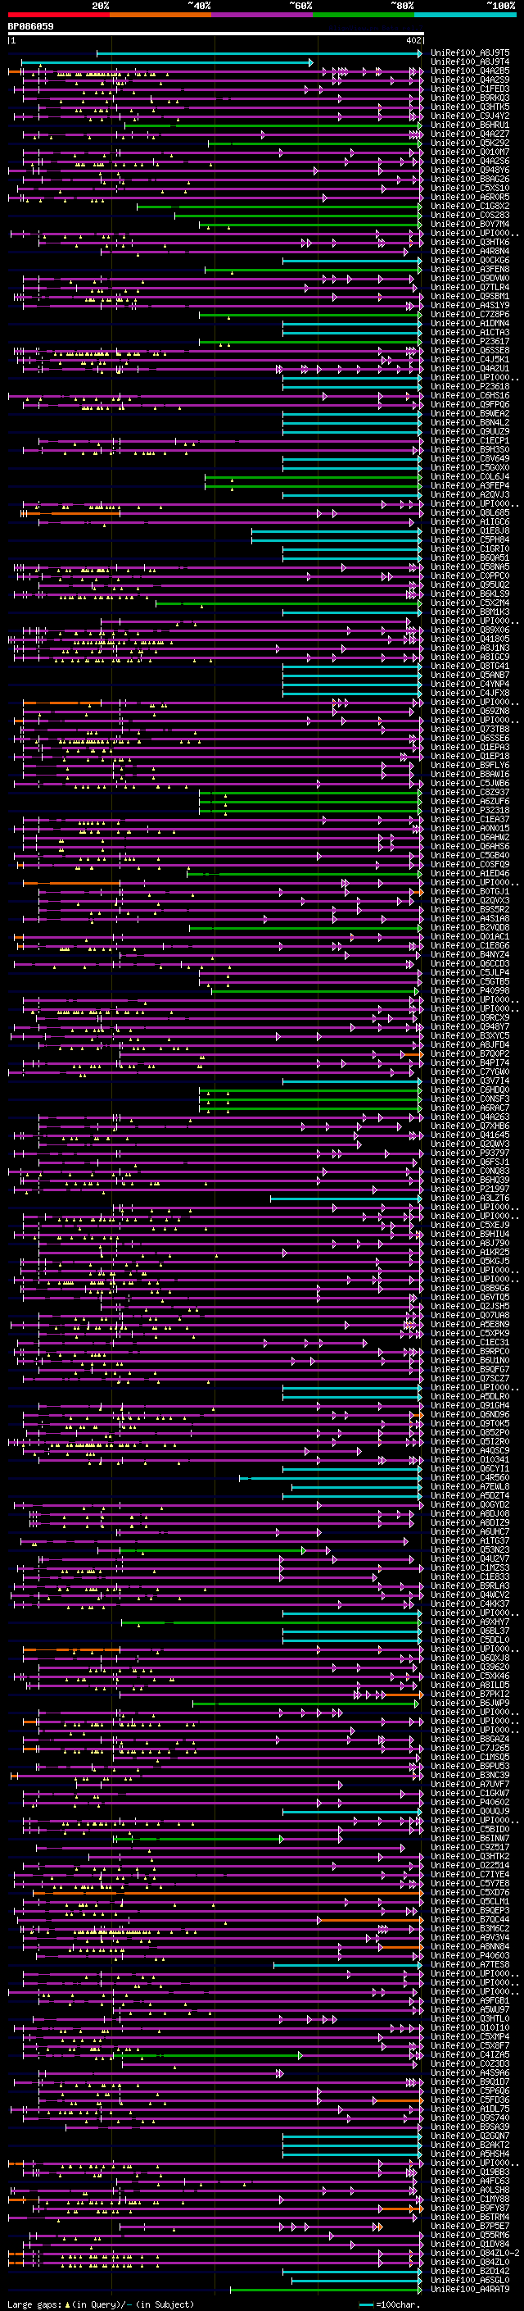Viewport: 524px width, 2311px height.
Task: Select the UniRef100_C8V649 label
Action: pos(469,458)
